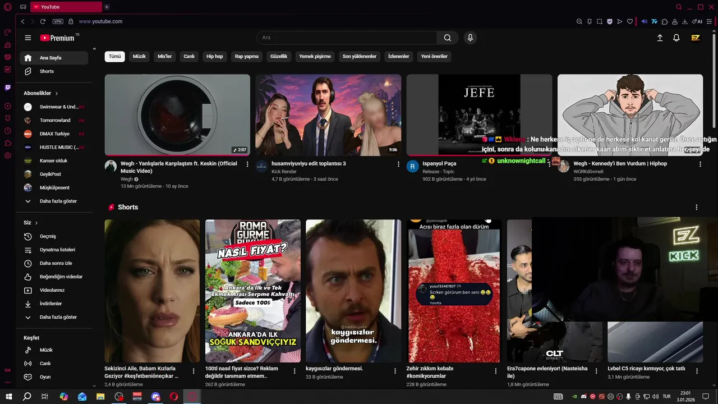Expand Siz list Daha fazla göster
Screen dimensions: 718x404
(54, 317)
